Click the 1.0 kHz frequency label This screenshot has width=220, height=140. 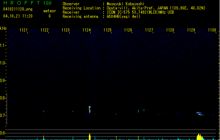coord(3,63)
